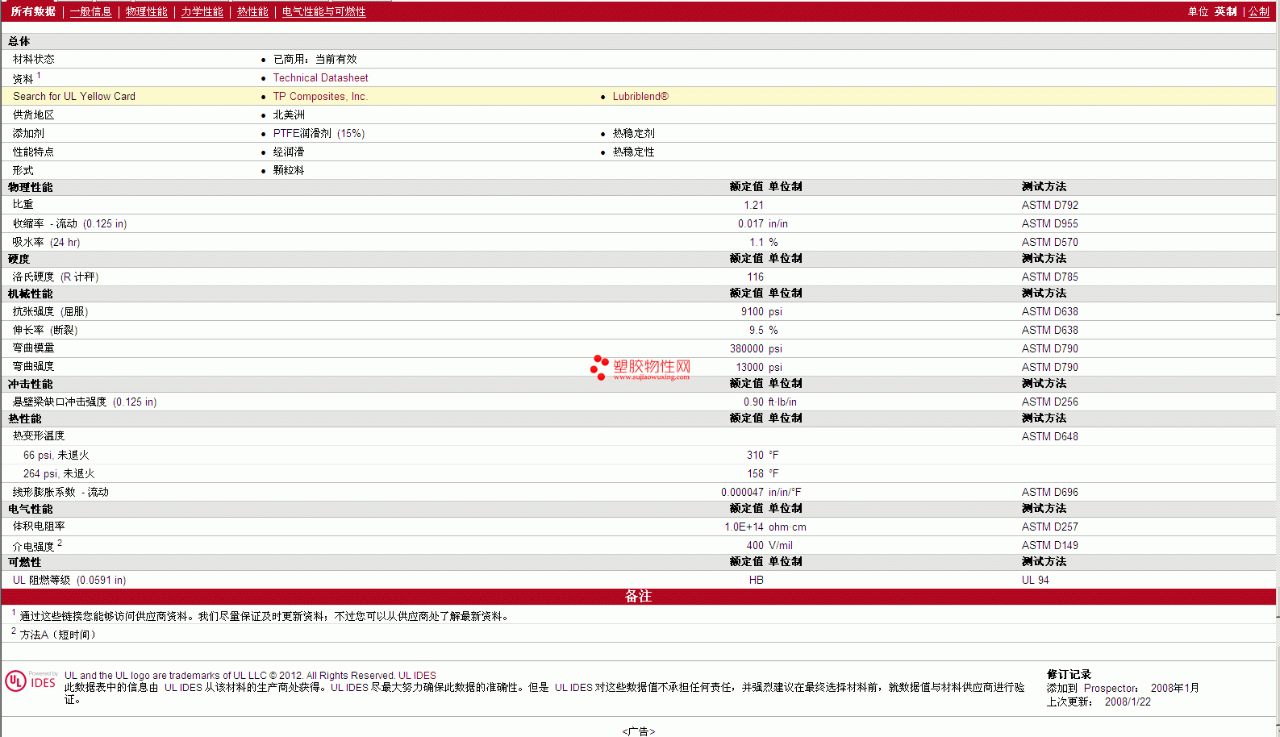Click the impact value 0.90 ft lb/in

(x=770, y=402)
